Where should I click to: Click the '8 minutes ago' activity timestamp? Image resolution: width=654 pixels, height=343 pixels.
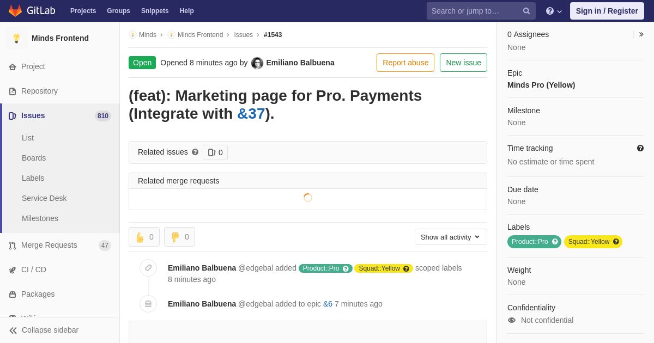(x=192, y=279)
